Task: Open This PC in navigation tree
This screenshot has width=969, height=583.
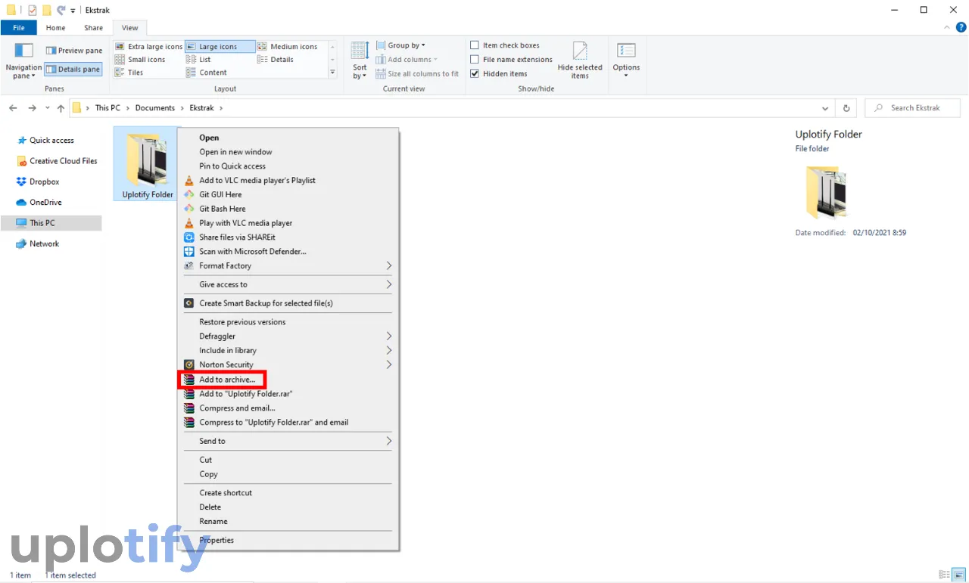Action: click(42, 223)
